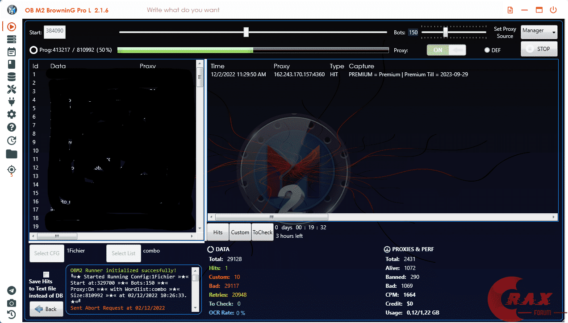Click the log box scroll up arrow
The image size is (568, 323).
(195, 270)
